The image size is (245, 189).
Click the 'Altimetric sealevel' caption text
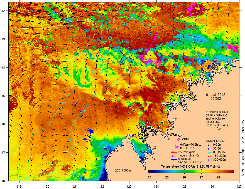tap(217, 112)
